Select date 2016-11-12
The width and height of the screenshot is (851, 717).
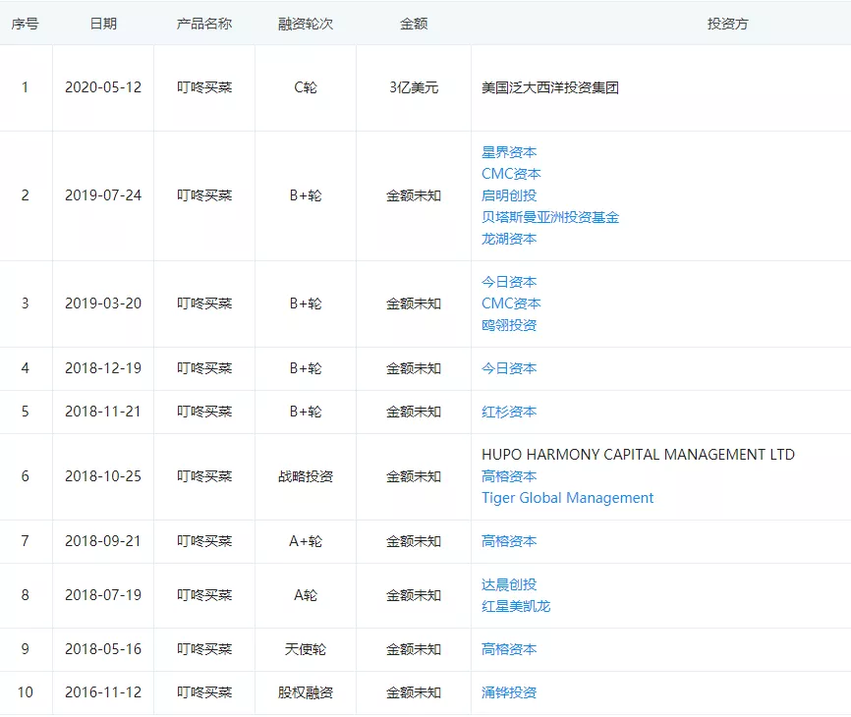(x=103, y=692)
